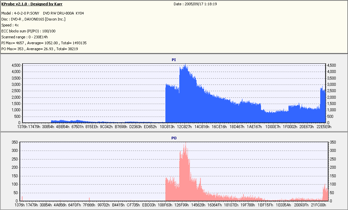The width and height of the screenshot is (348, 210).
Task: Click 4,500 on PI chart's left axis
Action: [16, 65]
